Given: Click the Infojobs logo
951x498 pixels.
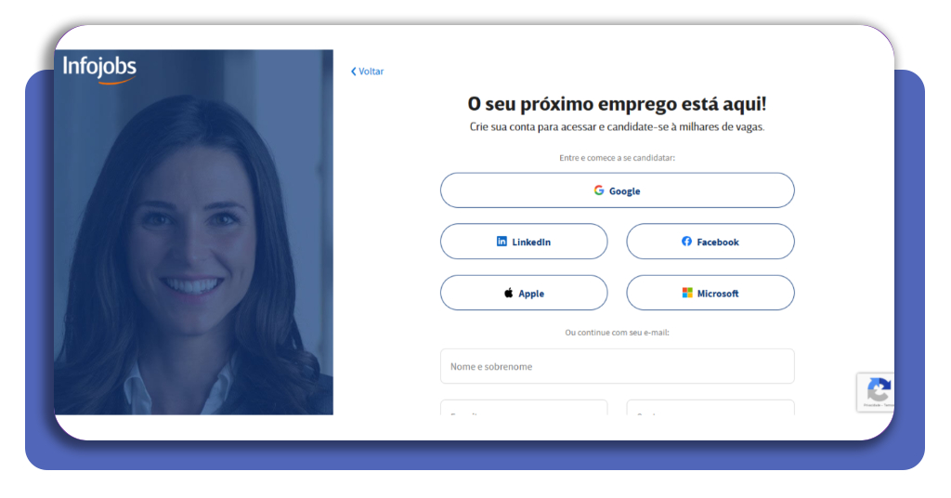Looking at the screenshot, I should pyautogui.click(x=99, y=69).
